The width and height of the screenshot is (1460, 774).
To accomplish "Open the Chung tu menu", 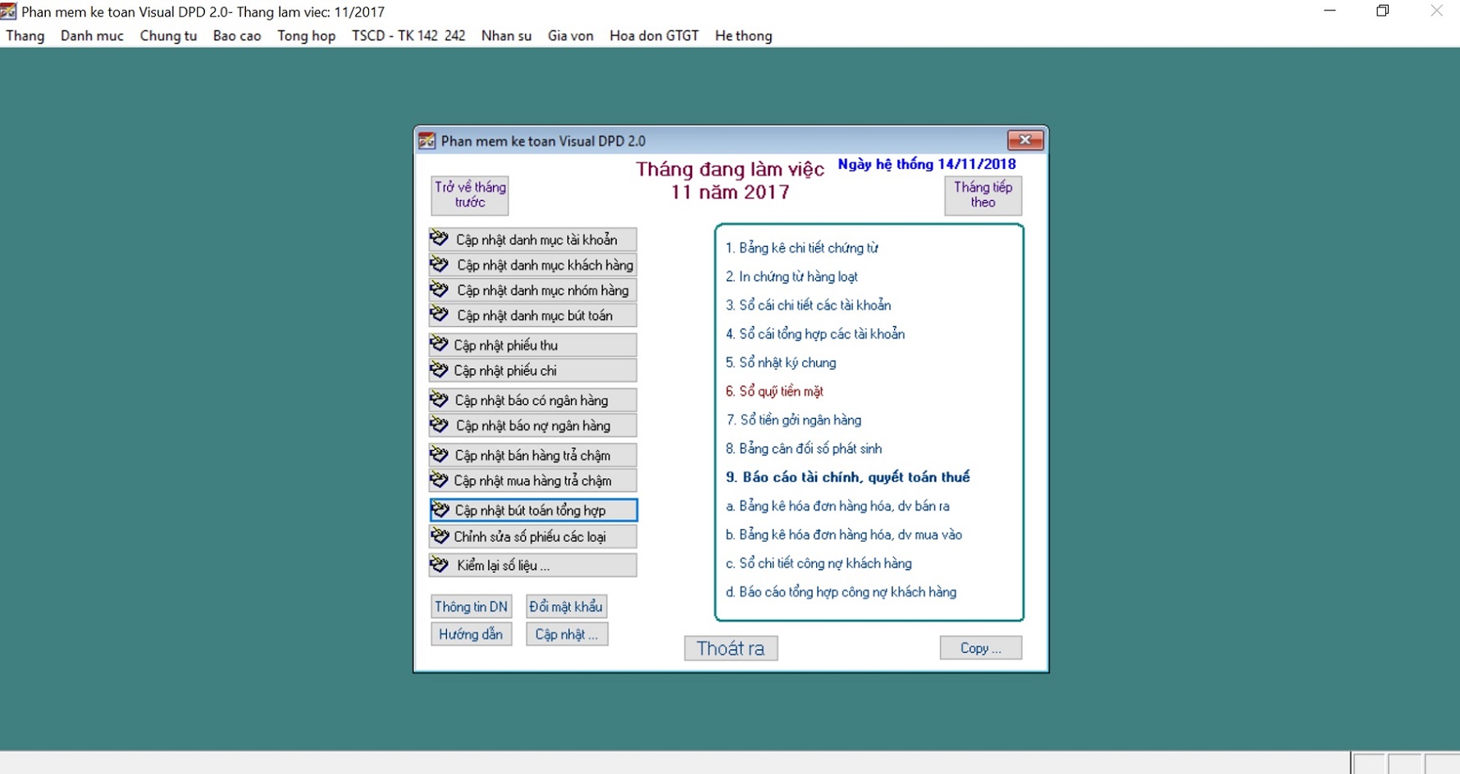I will coord(168,36).
